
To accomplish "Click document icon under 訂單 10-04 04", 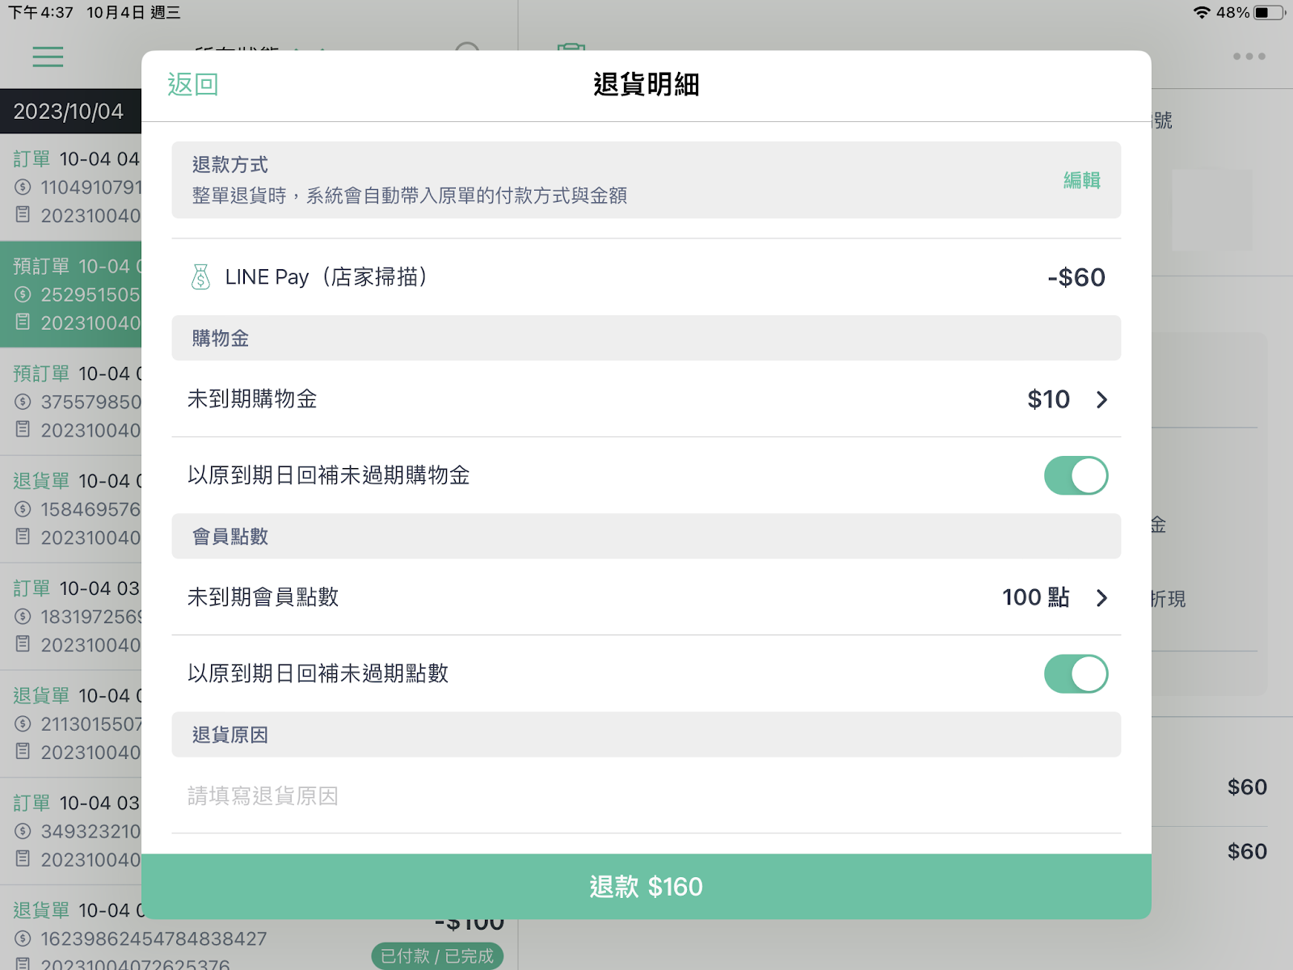I will click(x=23, y=215).
